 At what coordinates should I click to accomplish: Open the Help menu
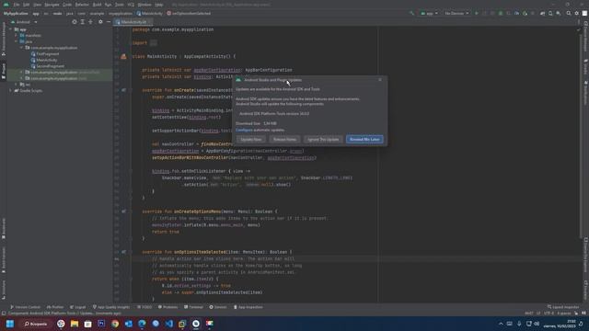coord(159,5)
